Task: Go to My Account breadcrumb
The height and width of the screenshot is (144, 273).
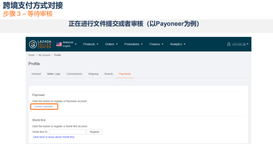Action: pyautogui.click(x=45, y=55)
